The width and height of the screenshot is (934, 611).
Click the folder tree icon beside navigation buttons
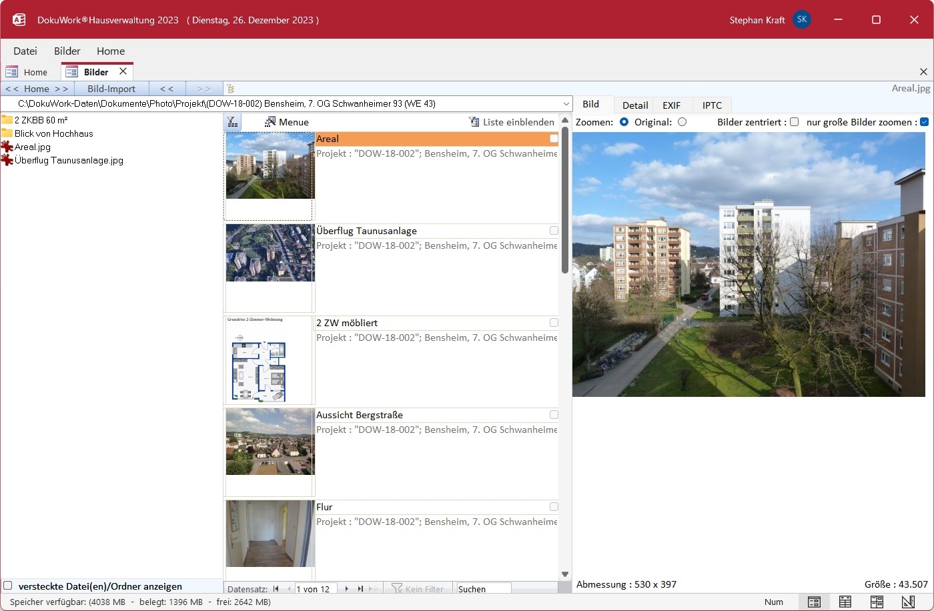click(231, 89)
